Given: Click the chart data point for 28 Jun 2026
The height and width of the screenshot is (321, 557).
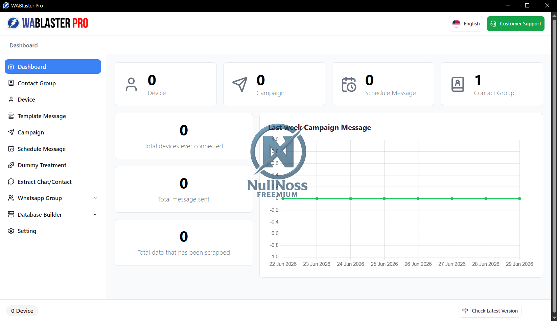Looking at the screenshot, I should pos(486,199).
